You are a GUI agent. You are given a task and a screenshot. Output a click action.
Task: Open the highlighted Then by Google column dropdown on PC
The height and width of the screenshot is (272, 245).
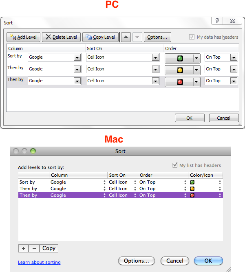[x=77, y=81]
